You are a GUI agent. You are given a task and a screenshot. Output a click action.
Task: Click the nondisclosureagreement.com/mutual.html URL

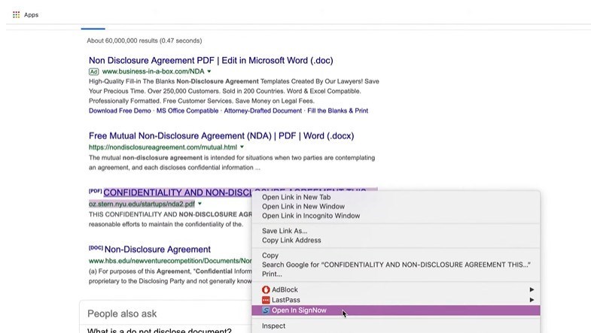[x=163, y=147]
